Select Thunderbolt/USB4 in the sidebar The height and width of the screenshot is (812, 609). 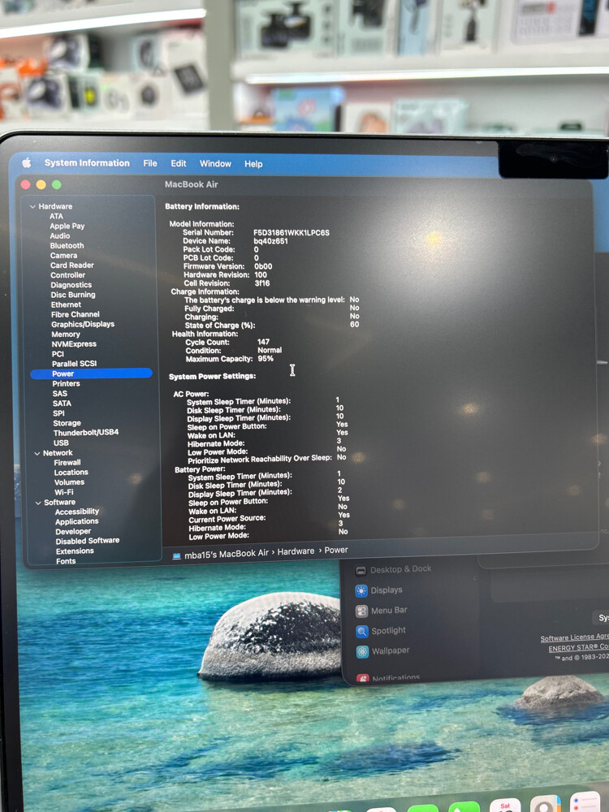click(x=86, y=433)
